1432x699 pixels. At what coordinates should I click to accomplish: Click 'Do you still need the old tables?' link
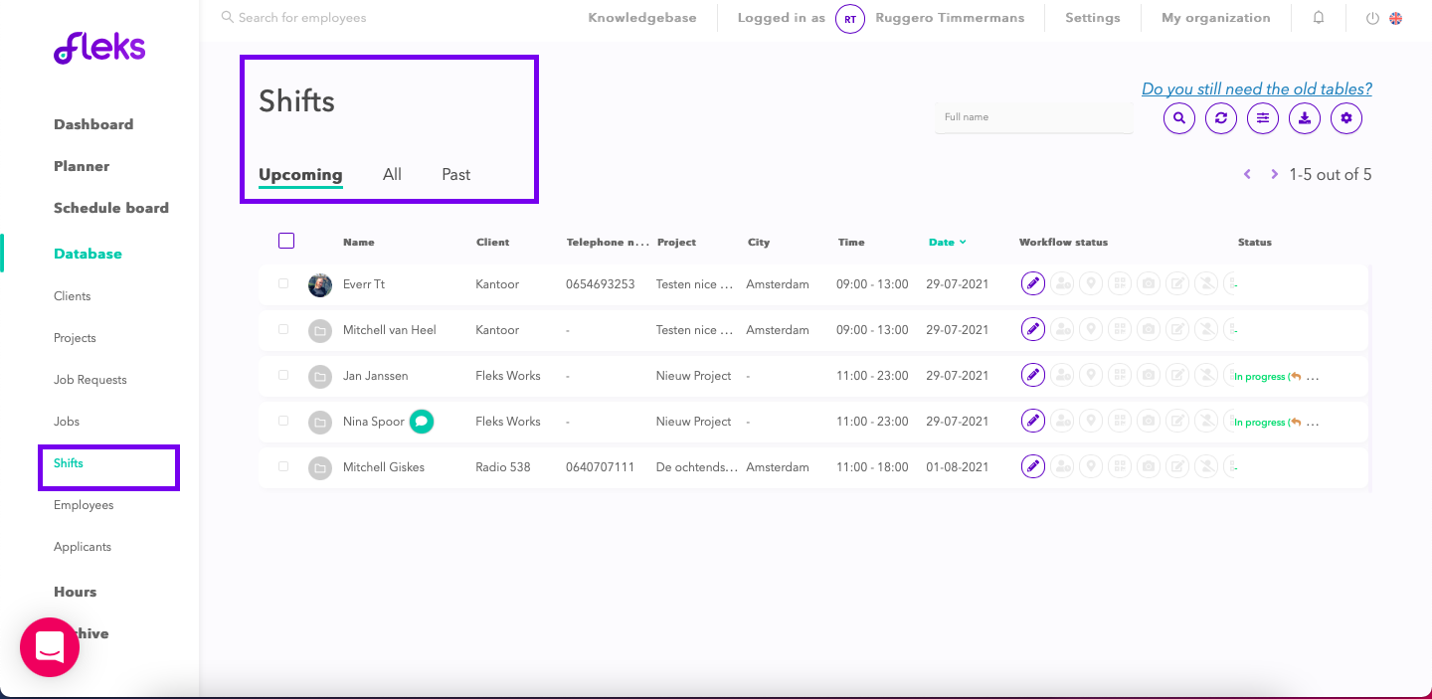click(1256, 88)
